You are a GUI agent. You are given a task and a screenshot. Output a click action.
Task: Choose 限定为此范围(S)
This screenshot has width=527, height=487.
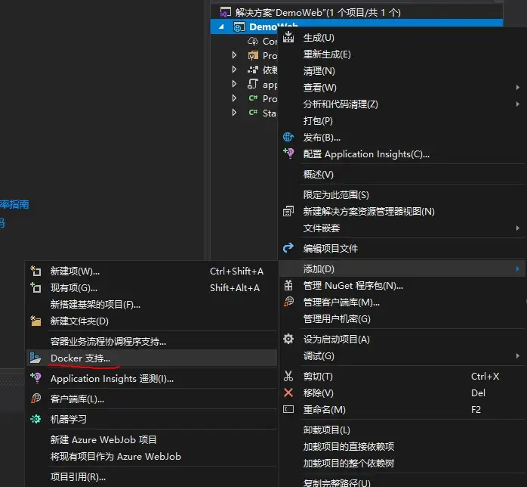(336, 194)
